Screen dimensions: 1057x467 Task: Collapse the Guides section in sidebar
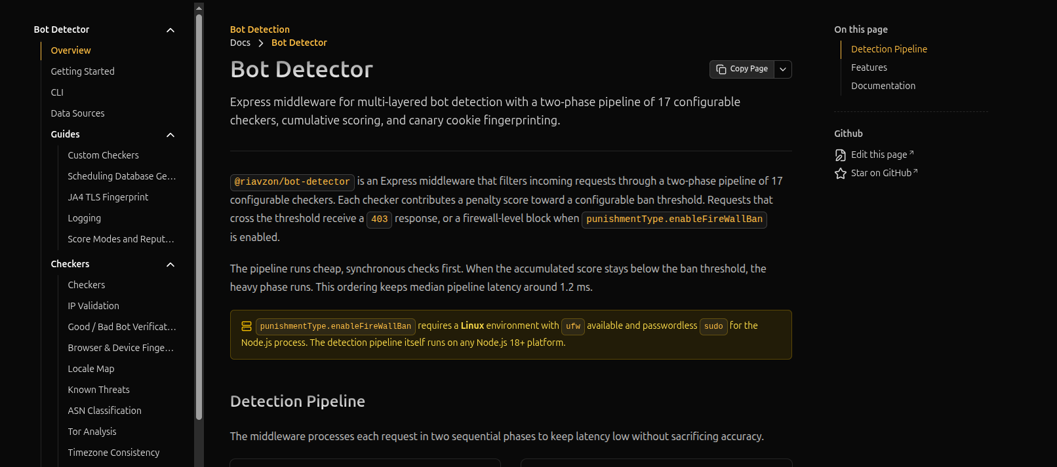coord(170,134)
